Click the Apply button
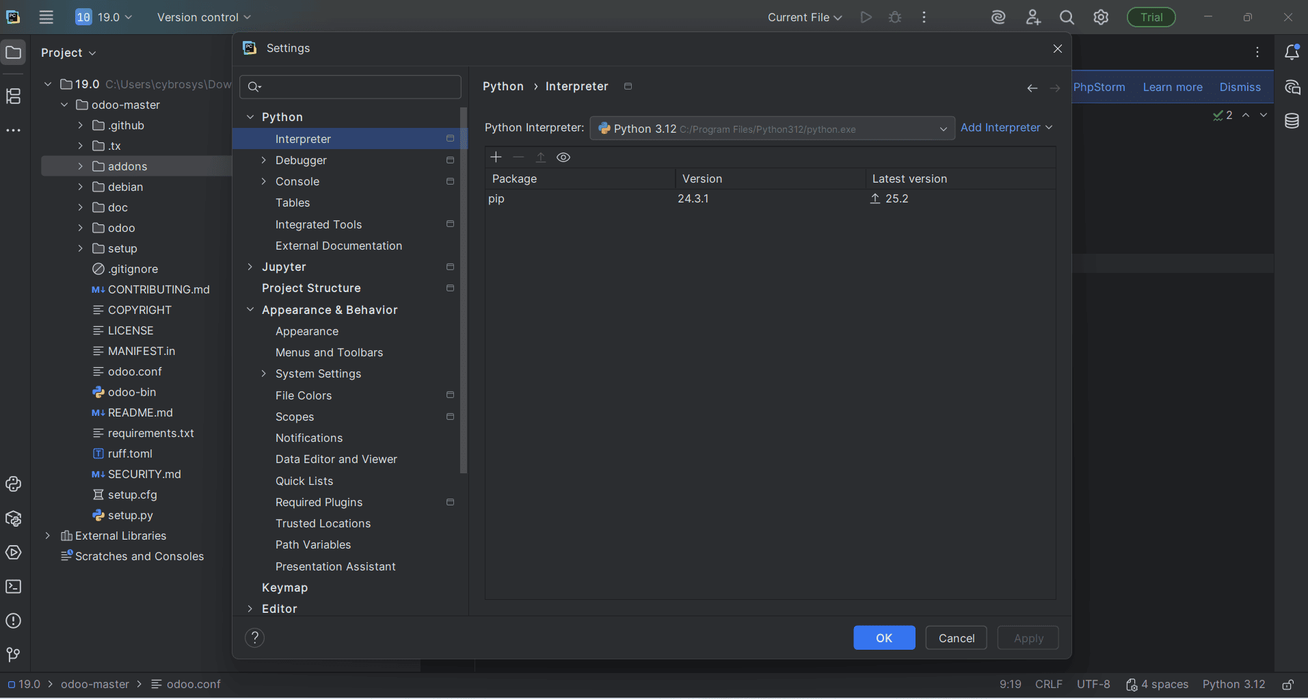 1028,638
